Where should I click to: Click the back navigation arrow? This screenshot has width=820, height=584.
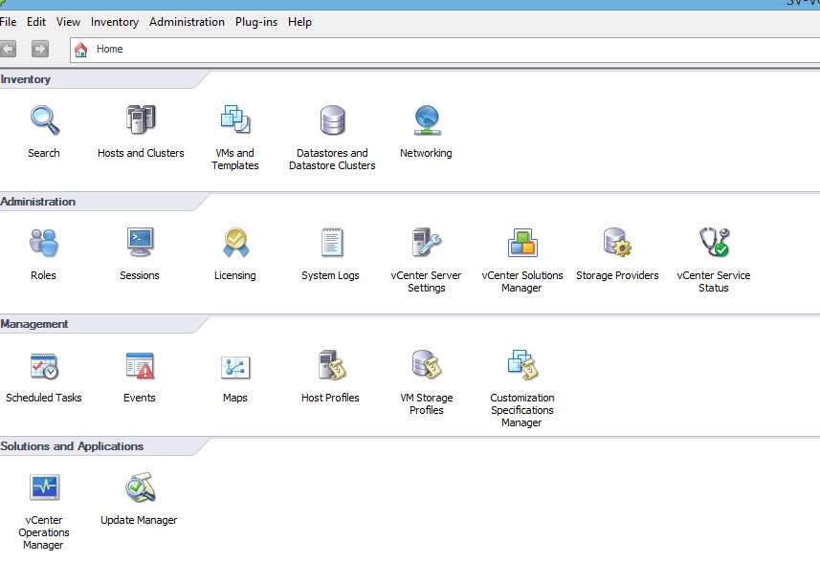[x=8, y=49]
